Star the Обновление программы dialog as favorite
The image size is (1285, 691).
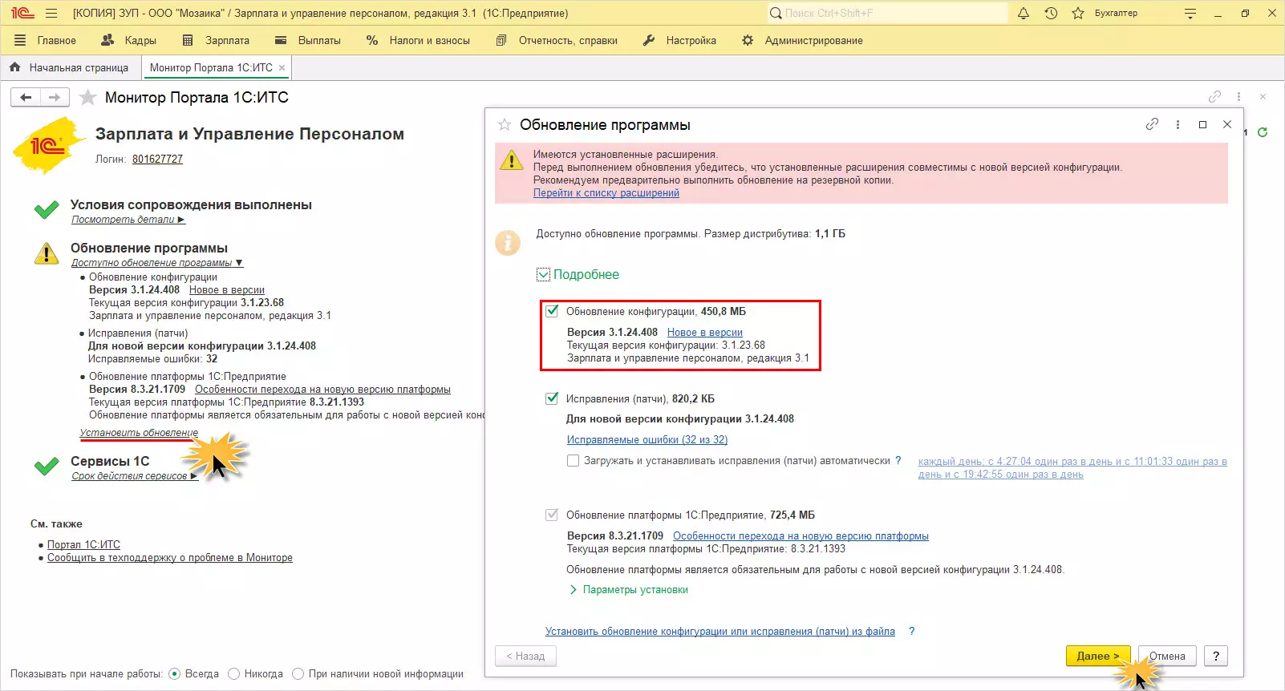click(x=505, y=124)
